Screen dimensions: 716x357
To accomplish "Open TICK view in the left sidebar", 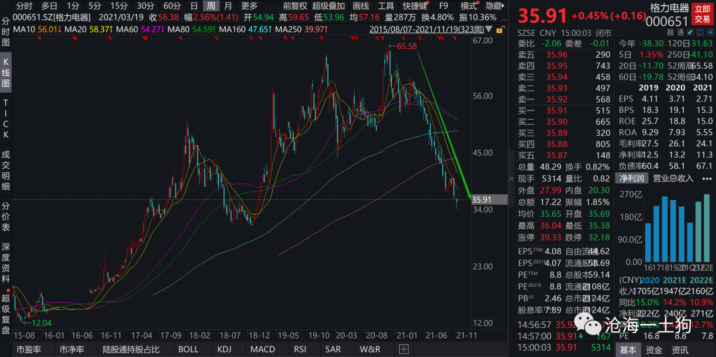I will pyautogui.click(x=6, y=119).
